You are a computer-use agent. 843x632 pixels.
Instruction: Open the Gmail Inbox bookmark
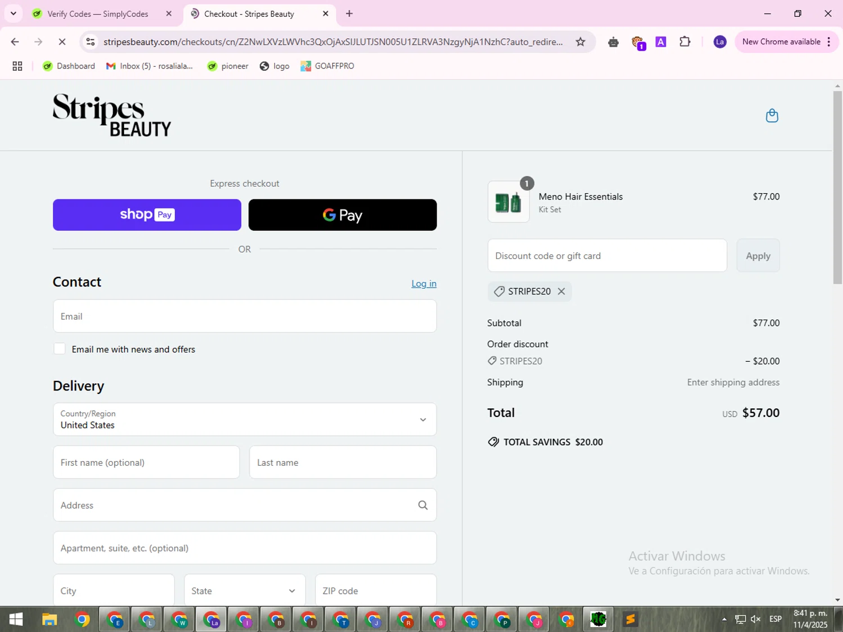pos(149,66)
